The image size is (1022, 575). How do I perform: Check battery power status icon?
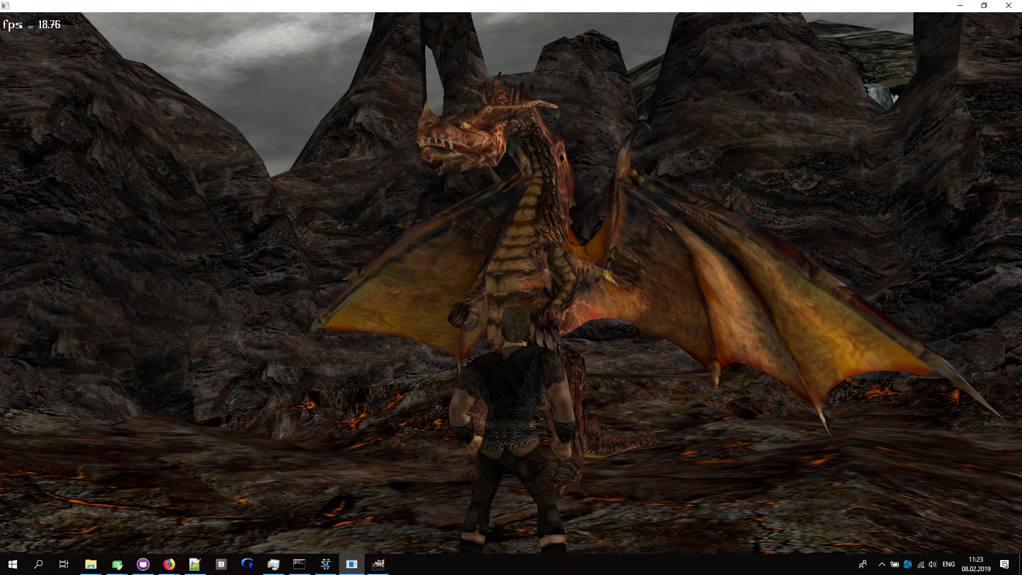pos(895,564)
